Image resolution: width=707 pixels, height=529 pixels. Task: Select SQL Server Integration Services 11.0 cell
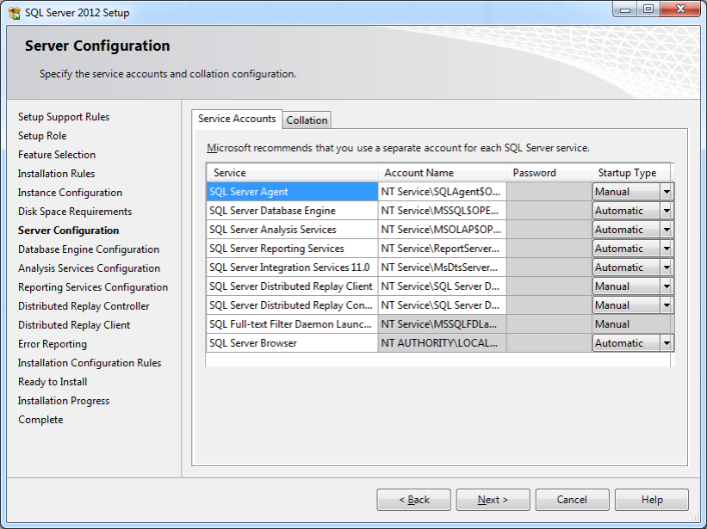click(292, 268)
